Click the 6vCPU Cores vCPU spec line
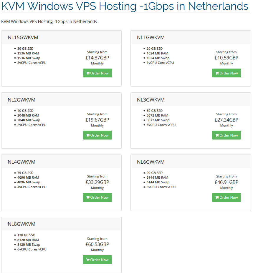The width and height of the screenshot is (253, 274). (x=32, y=249)
